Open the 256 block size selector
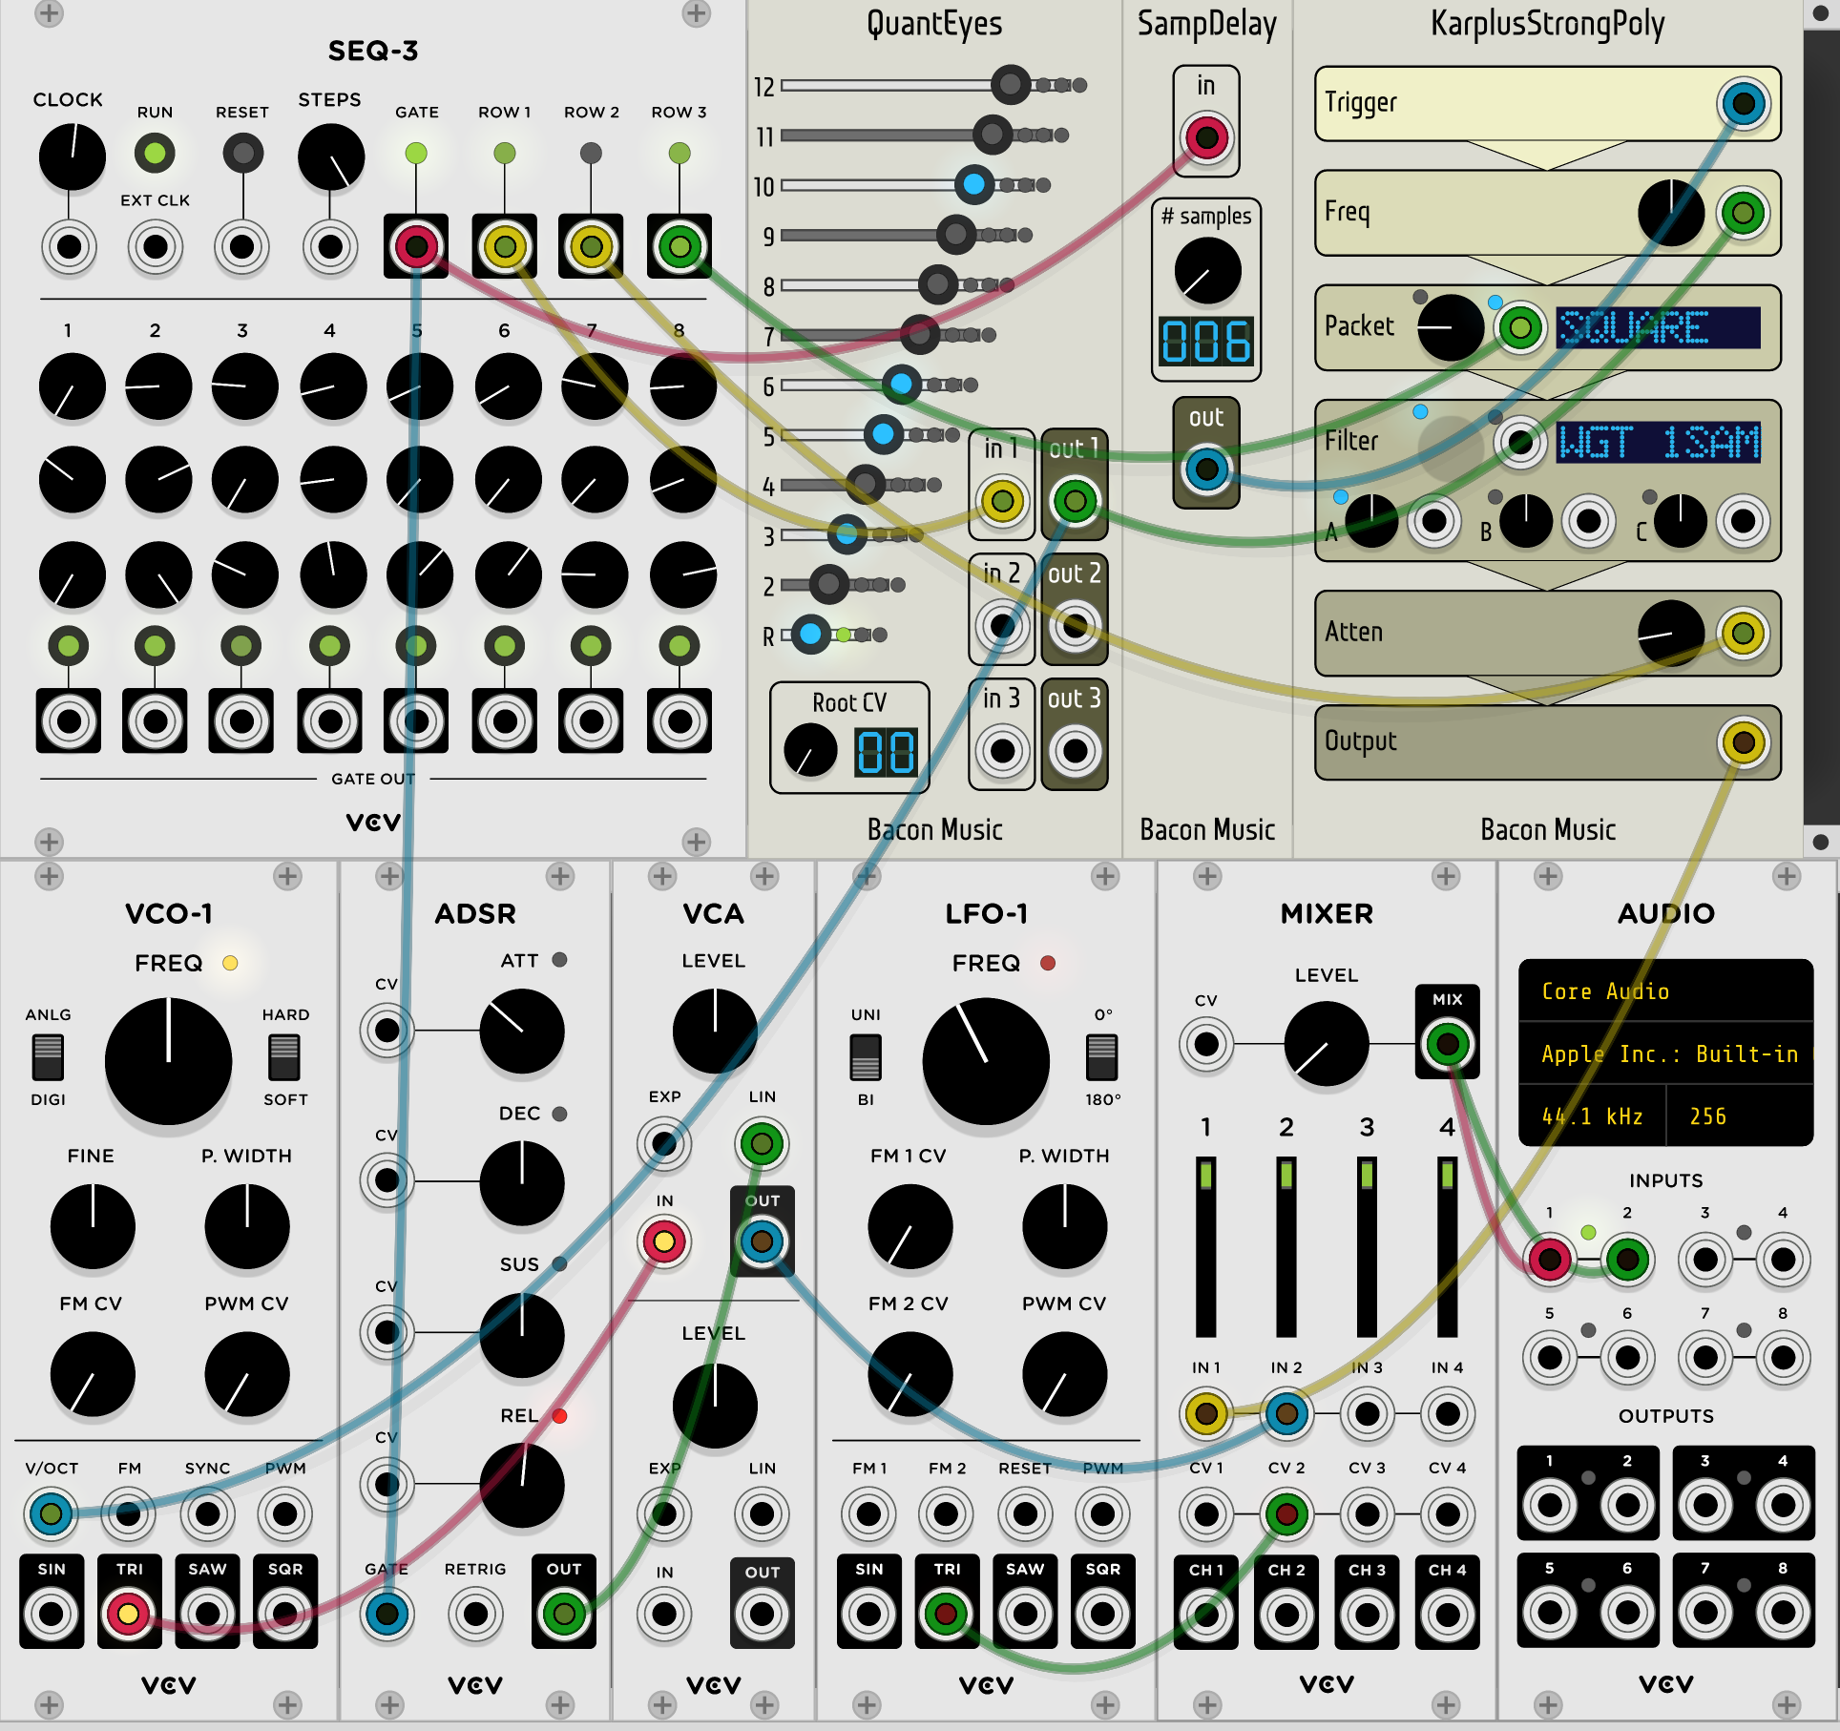 tap(1740, 1116)
